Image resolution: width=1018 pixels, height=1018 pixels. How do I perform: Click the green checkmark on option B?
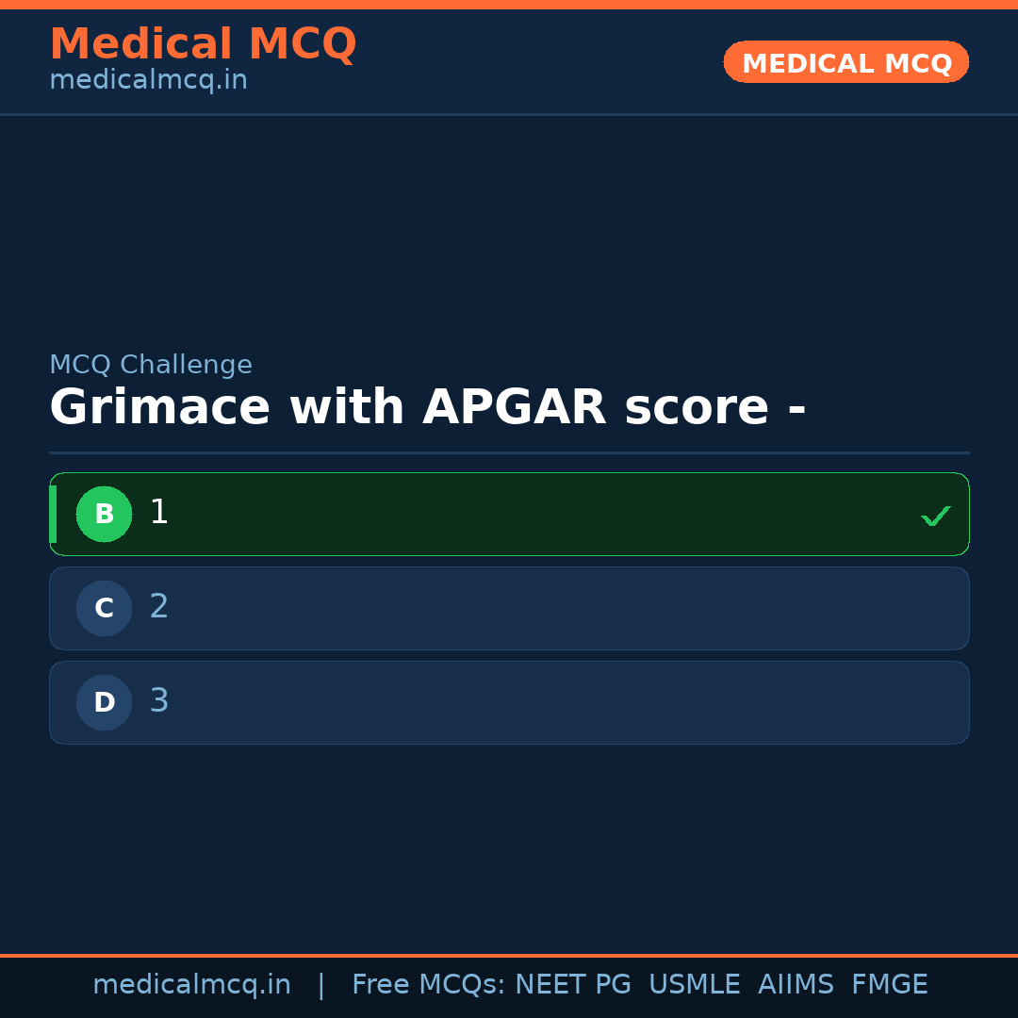click(x=935, y=515)
